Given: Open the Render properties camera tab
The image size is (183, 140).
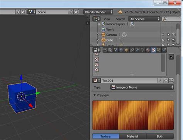Looking at the screenshot, I should pyautogui.click(x=105, y=50).
